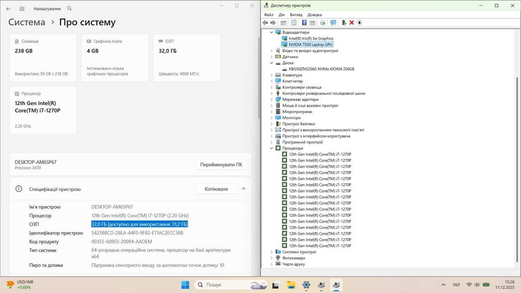Screen dimensions: 521x293
Task: Expand the Датчики category
Action: 271,57
